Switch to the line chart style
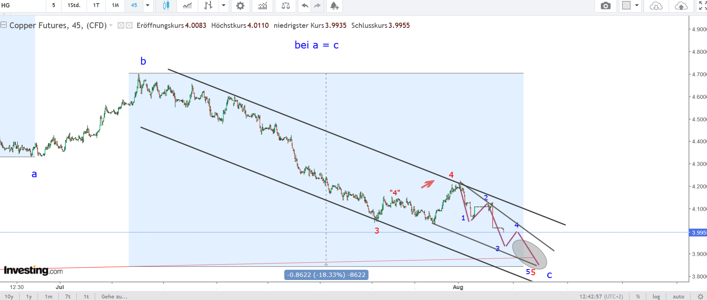 pyautogui.click(x=187, y=5)
